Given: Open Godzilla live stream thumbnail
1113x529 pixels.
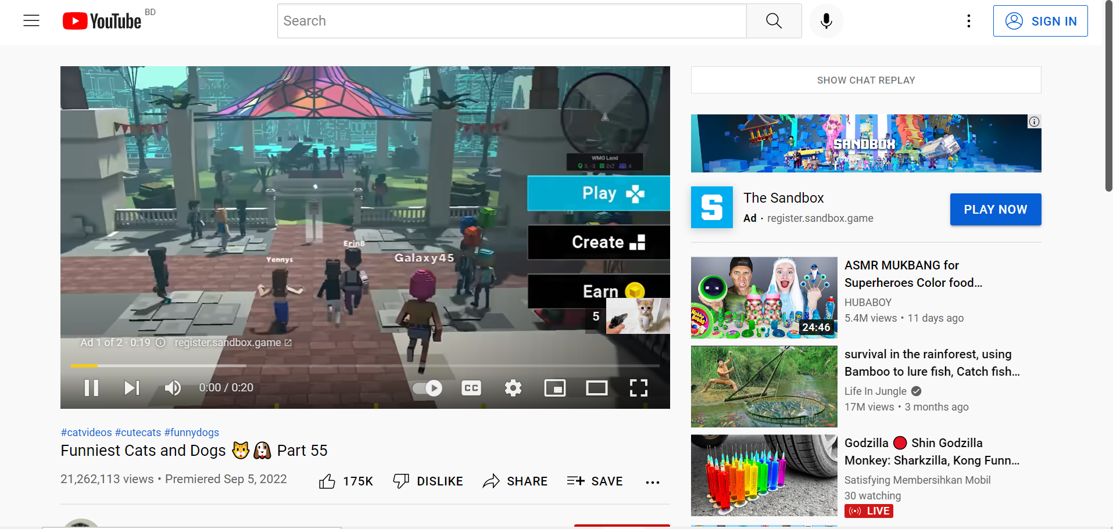Looking at the screenshot, I should (x=764, y=476).
